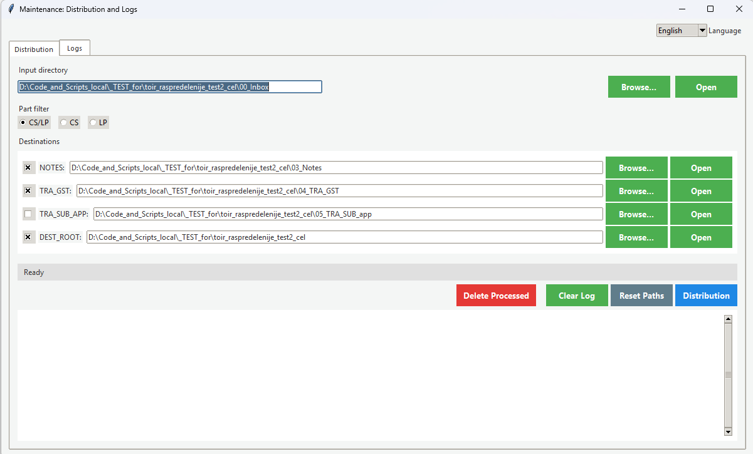Toggle the TRA_GST destination checkbox

tap(28, 191)
